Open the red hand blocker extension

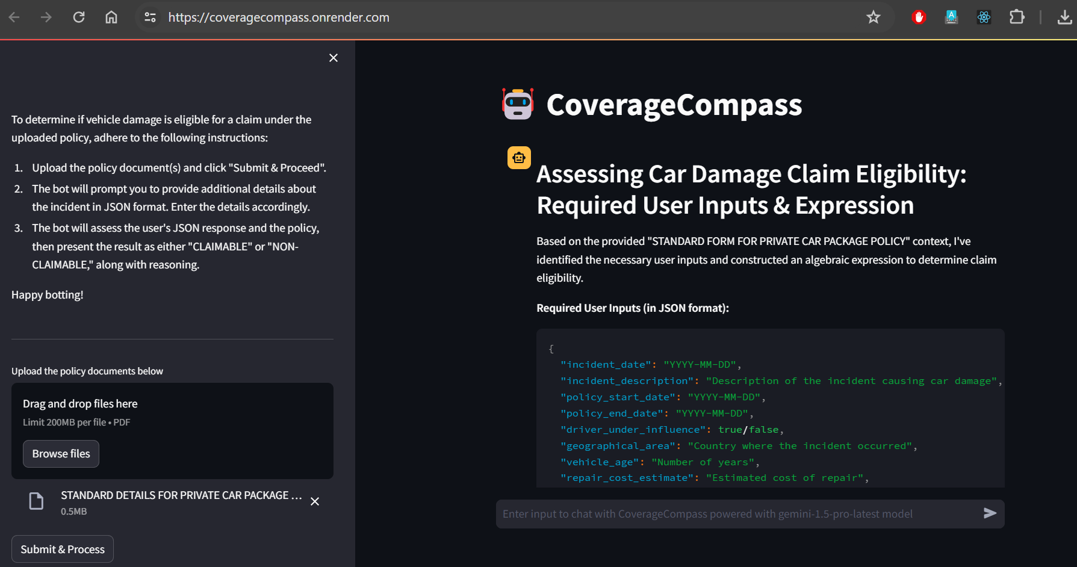click(919, 17)
